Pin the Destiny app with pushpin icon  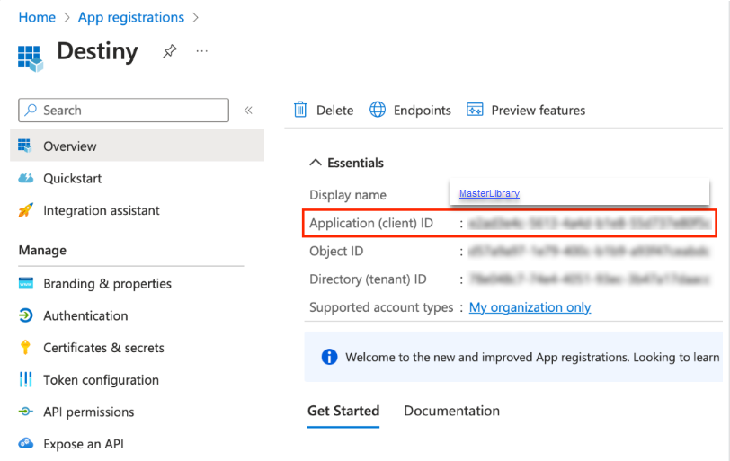[169, 50]
